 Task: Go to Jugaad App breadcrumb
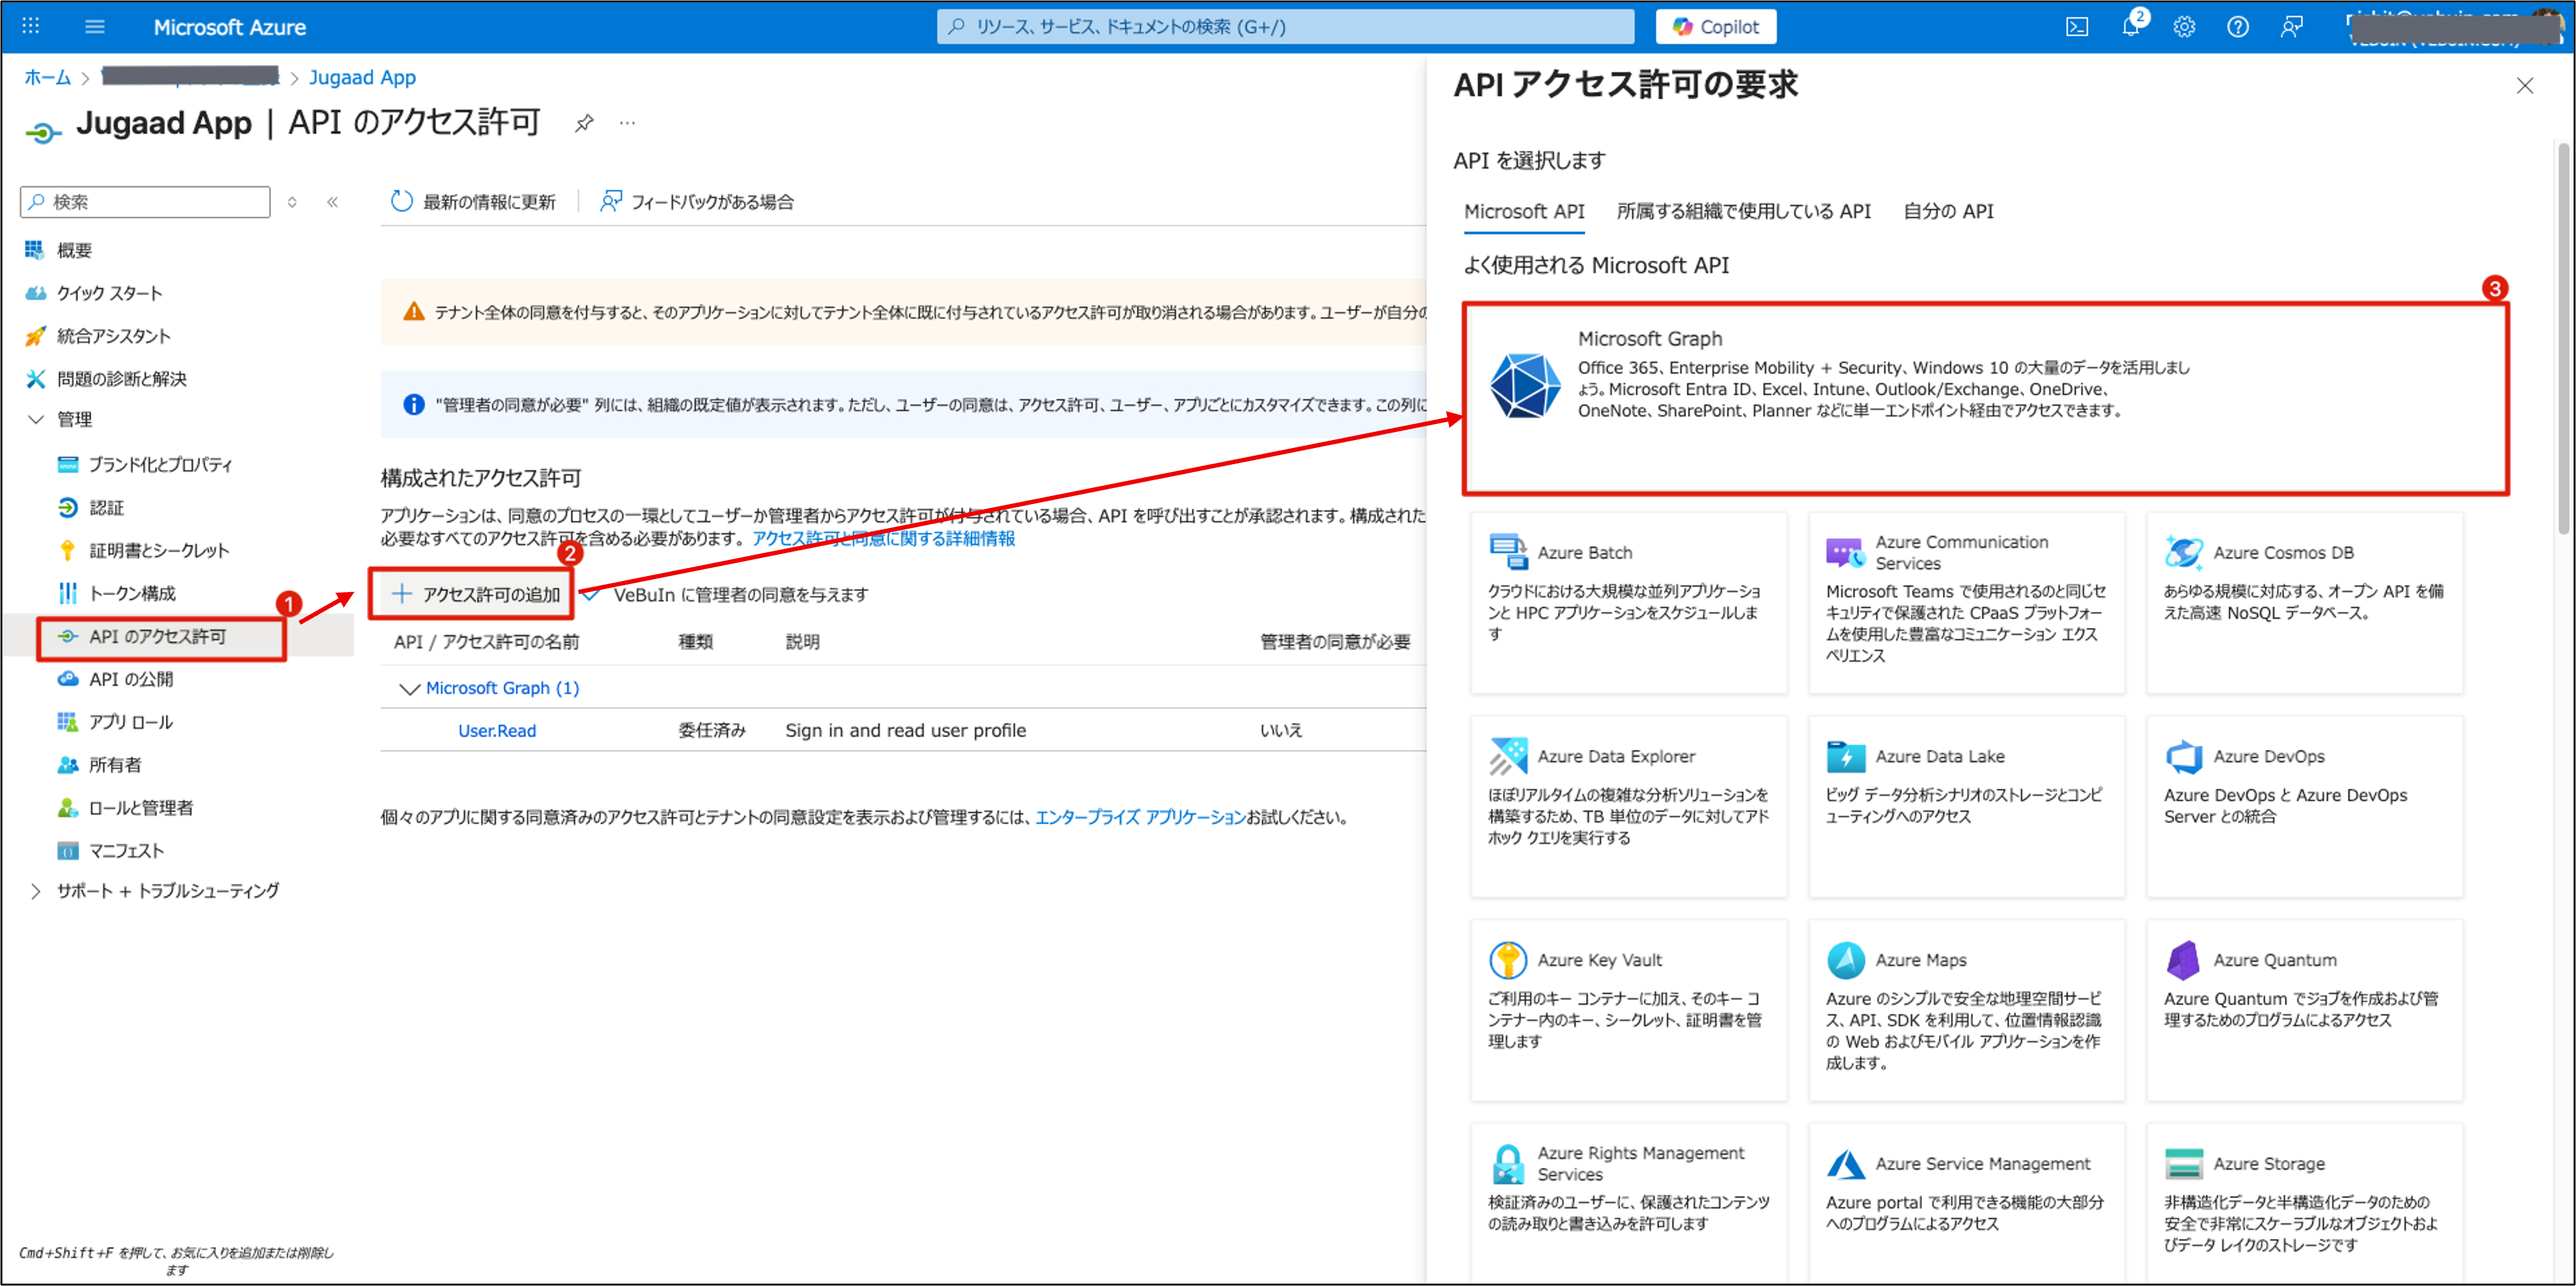(x=362, y=78)
